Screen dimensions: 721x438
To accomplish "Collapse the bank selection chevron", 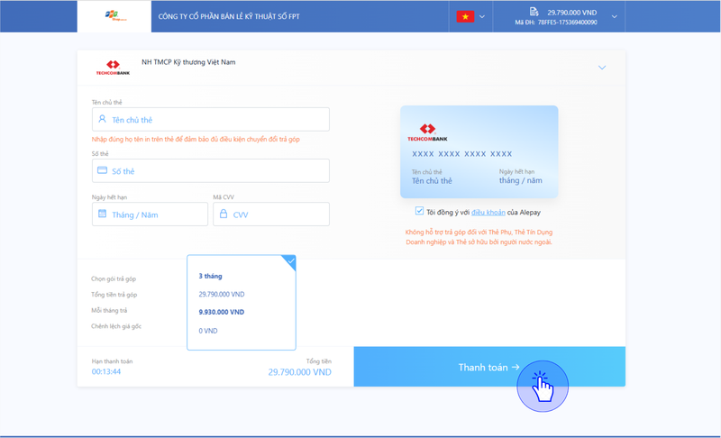I will [602, 68].
